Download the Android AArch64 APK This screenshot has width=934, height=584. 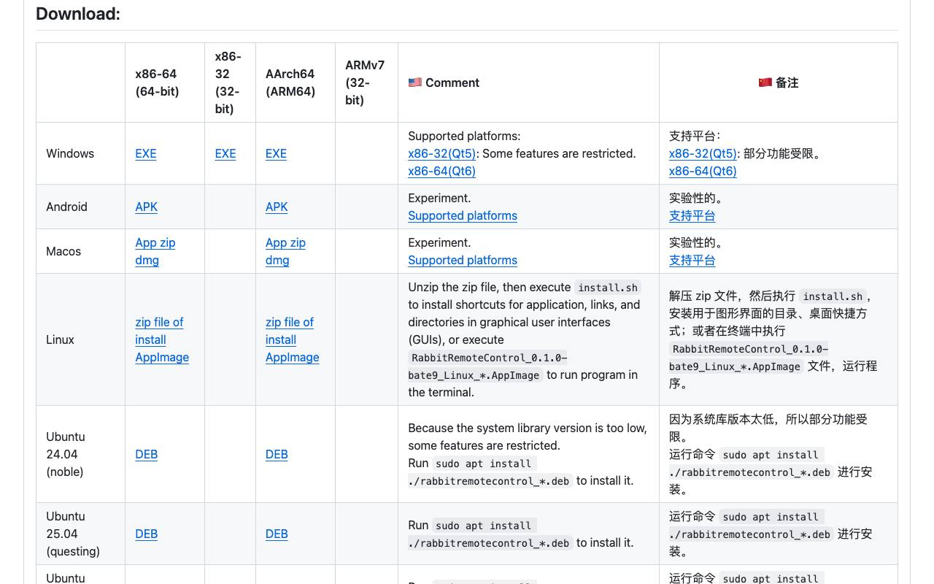point(277,207)
